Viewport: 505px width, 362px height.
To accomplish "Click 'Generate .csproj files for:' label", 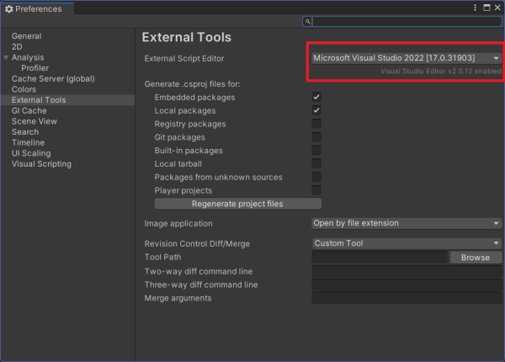I will [x=192, y=84].
